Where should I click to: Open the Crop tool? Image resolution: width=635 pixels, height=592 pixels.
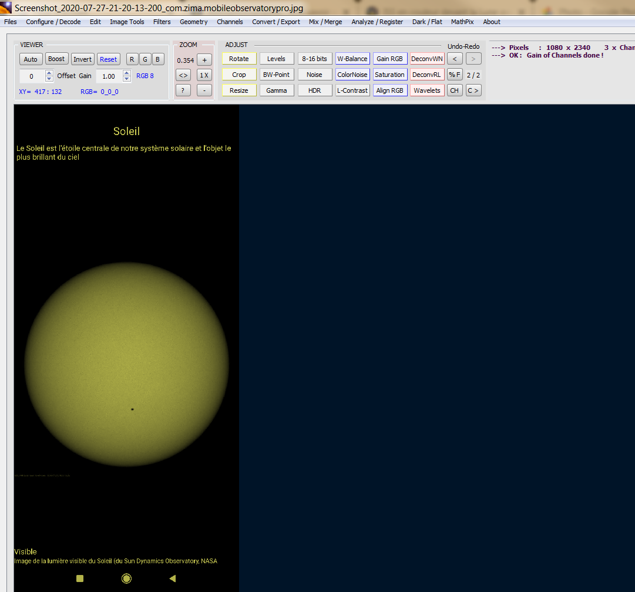coord(239,75)
